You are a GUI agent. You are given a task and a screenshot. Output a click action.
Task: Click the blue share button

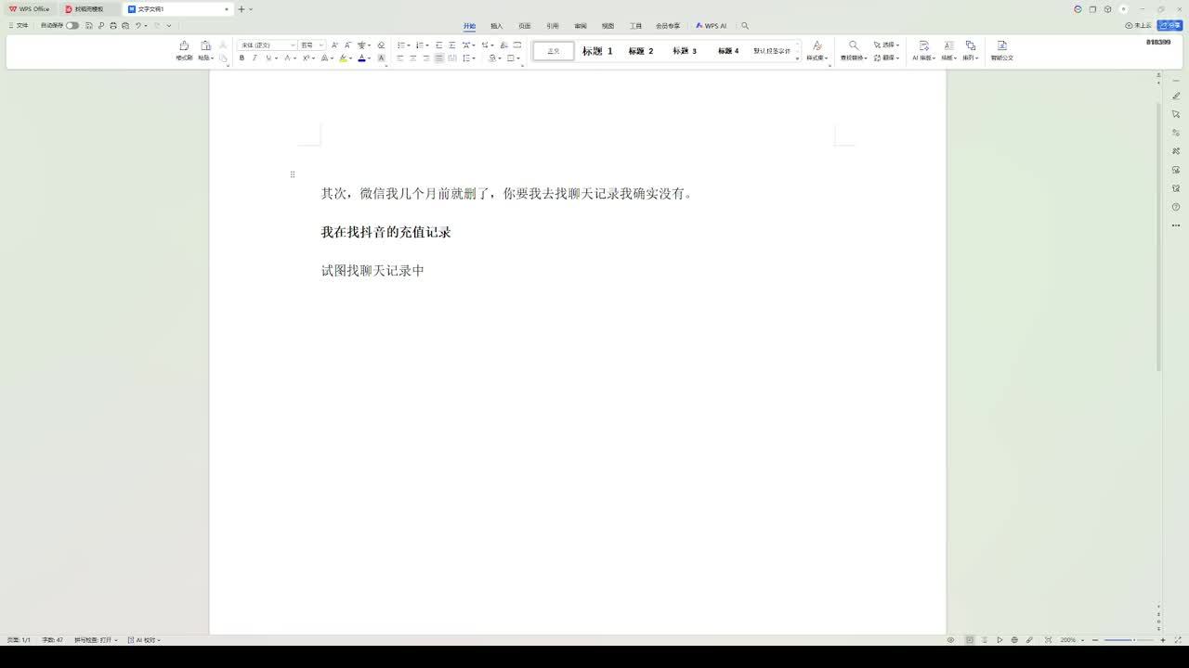(x=1169, y=26)
